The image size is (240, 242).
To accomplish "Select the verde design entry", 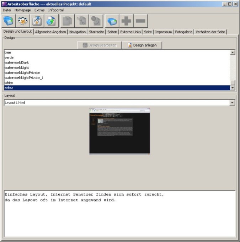I will (9, 57).
